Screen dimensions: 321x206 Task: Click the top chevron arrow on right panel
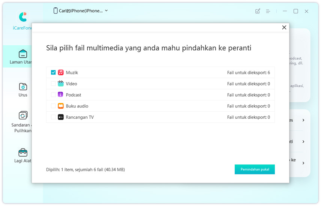(x=303, y=120)
